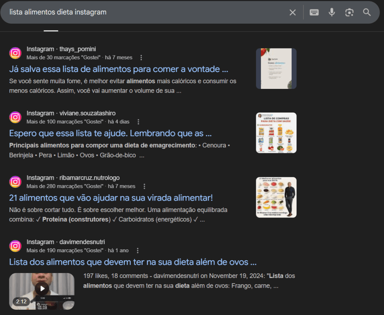Open more options for the thays_pomini result
The image size is (384, 315).
click(141, 57)
